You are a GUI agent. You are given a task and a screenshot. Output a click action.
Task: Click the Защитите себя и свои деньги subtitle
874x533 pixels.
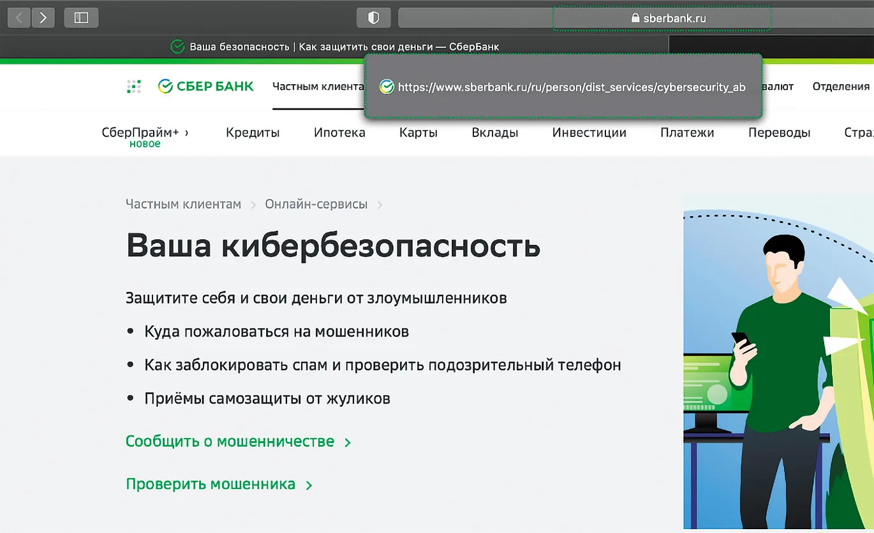click(316, 298)
